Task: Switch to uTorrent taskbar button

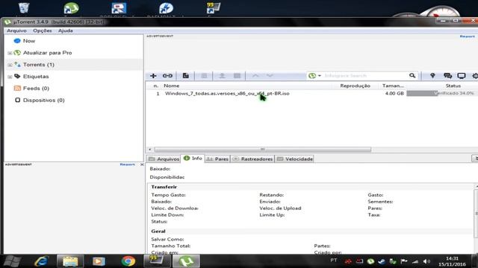Action: tap(186, 261)
